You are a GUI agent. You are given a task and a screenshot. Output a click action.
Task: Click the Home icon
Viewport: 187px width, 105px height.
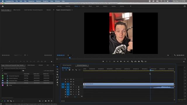[x=3, y=6]
